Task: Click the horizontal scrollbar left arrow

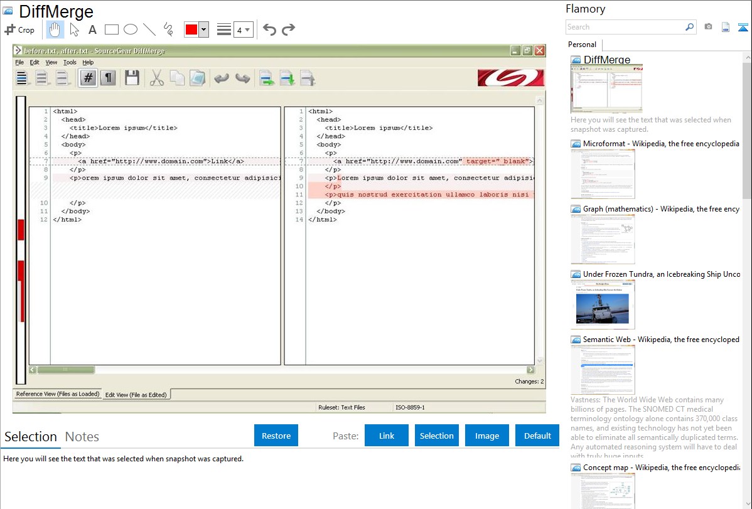Action: (33, 370)
